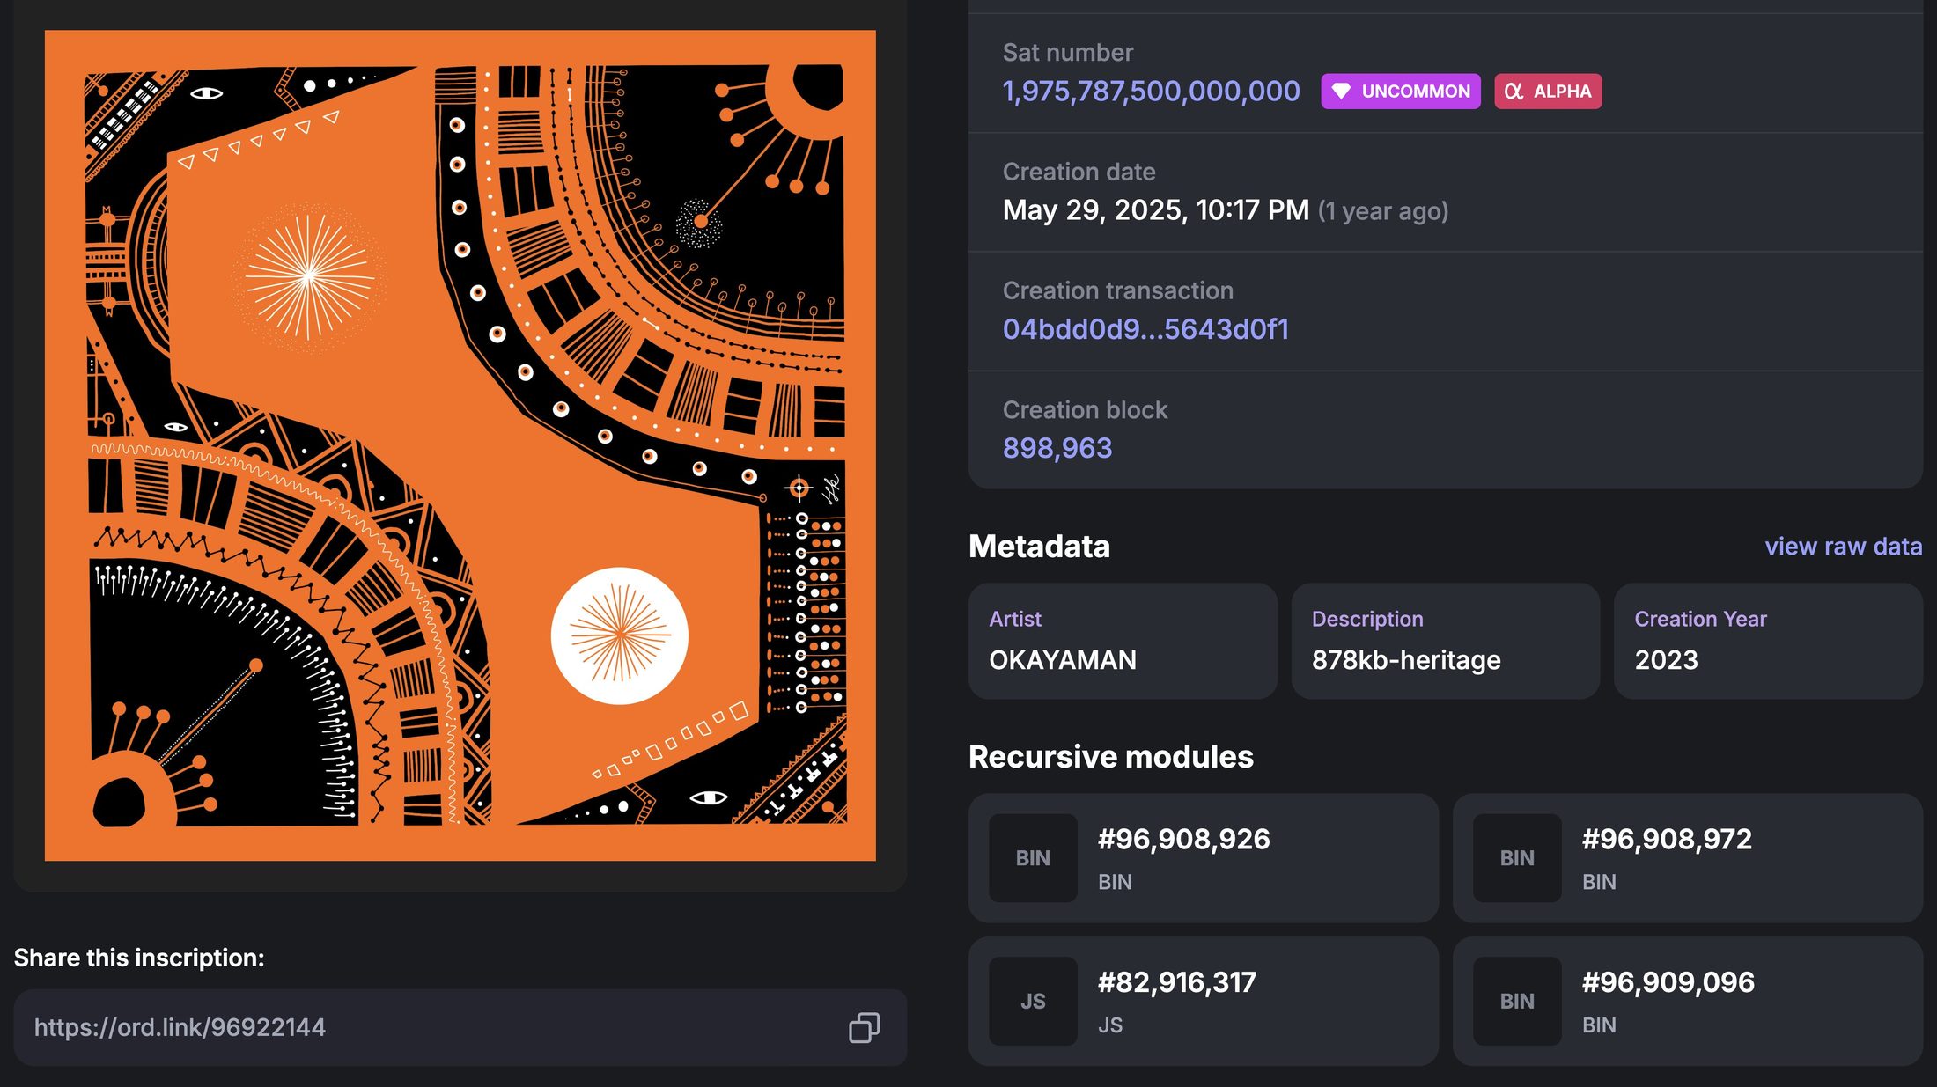
Task: Open recursive module #82,916,317
Action: pos(1204,1001)
